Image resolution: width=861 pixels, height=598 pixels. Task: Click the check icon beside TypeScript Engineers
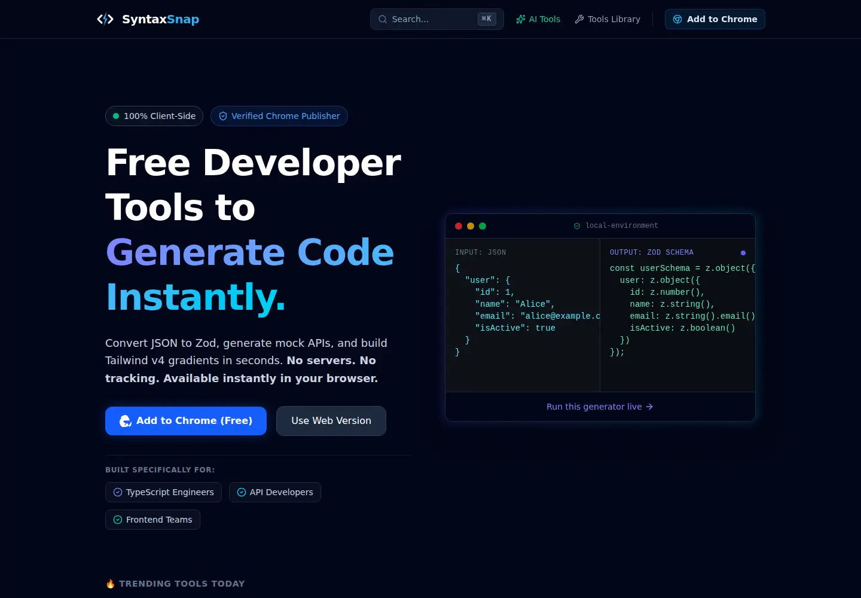(118, 492)
